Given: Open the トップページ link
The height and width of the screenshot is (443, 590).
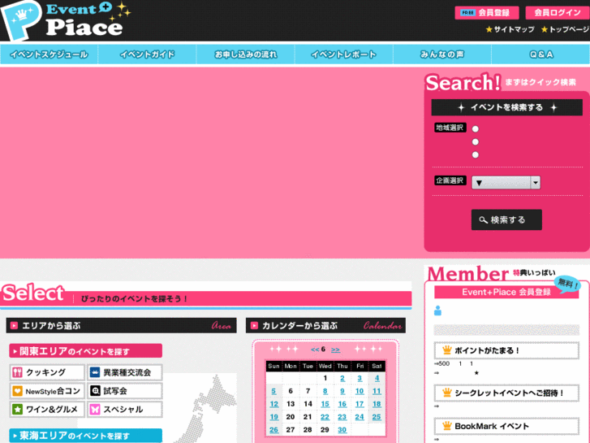Looking at the screenshot, I should 569,29.
